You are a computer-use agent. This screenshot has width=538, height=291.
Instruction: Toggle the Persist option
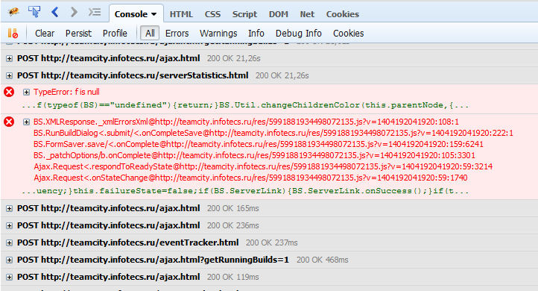(x=78, y=34)
